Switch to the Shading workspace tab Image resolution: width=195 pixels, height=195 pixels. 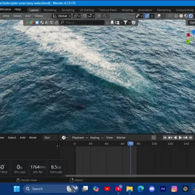click(127, 10)
